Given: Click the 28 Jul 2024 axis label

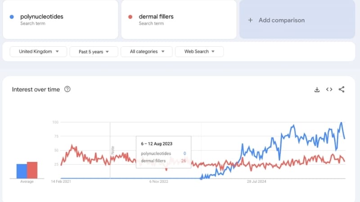Looking at the screenshot, I should click(256, 181).
